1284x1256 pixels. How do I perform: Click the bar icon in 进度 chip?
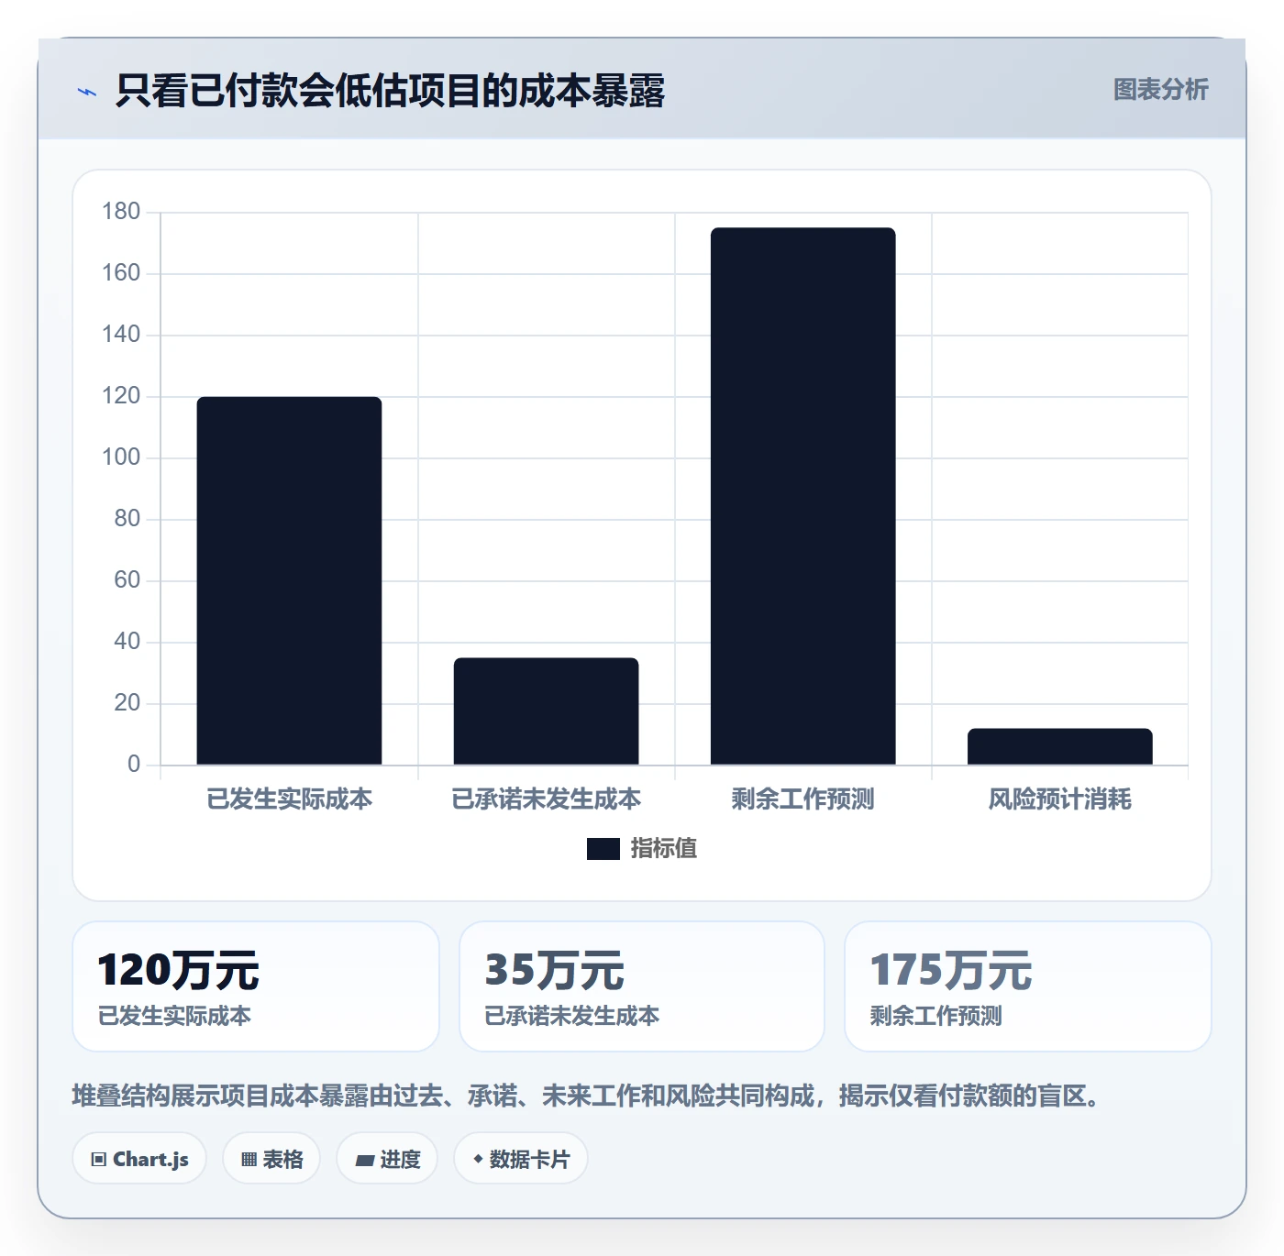364,1161
